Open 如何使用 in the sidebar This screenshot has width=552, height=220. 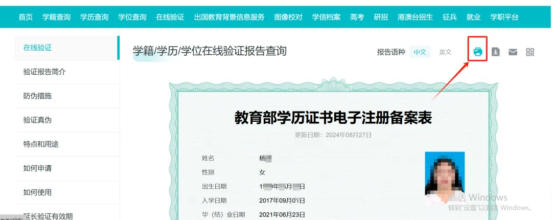67,192
